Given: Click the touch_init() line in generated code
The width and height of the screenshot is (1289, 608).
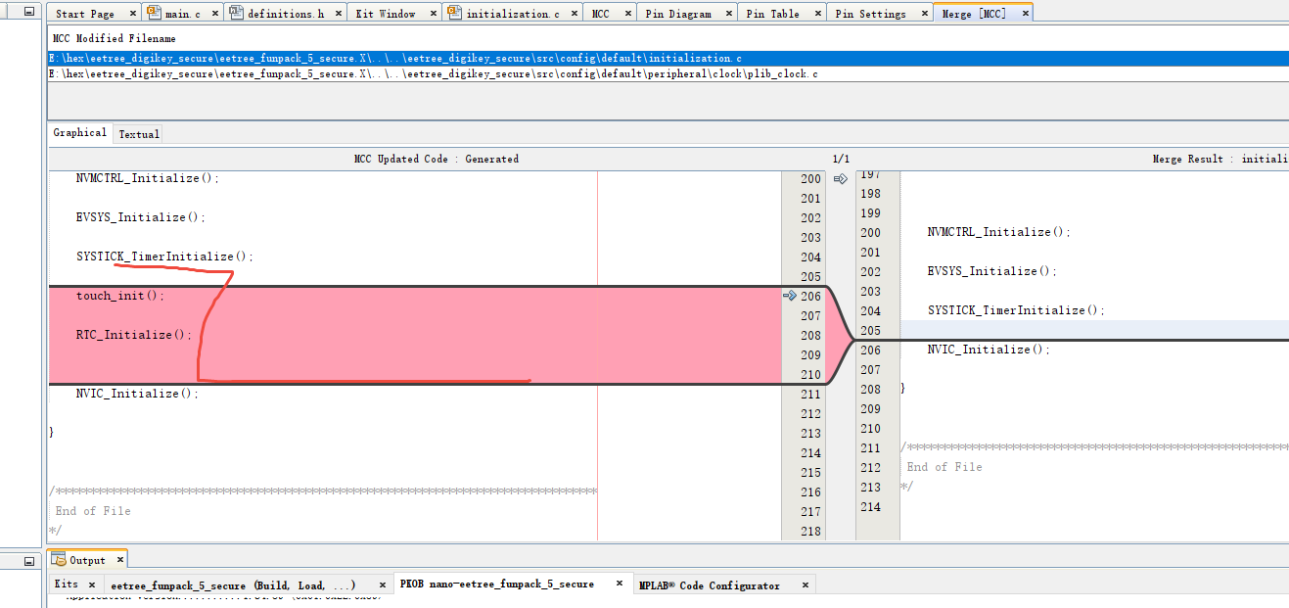Looking at the screenshot, I should (121, 296).
